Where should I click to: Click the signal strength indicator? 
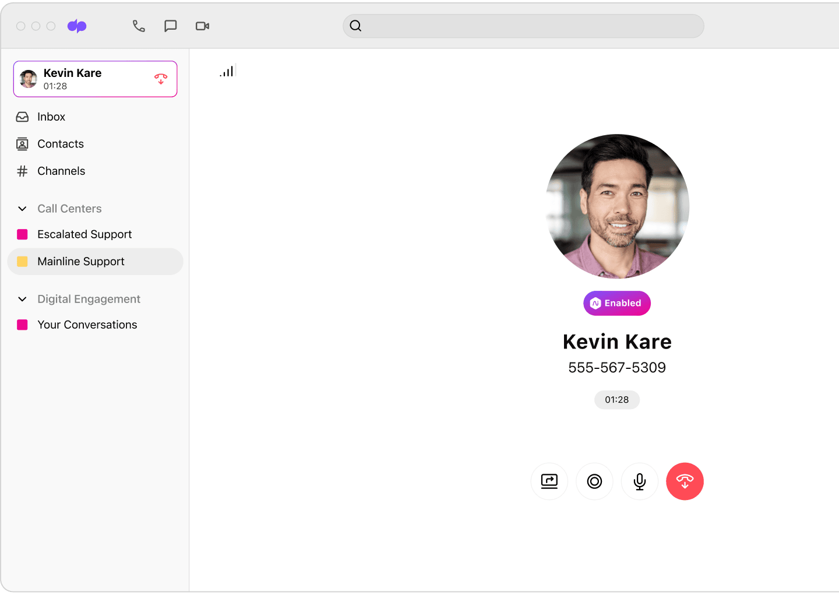click(227, 71)
